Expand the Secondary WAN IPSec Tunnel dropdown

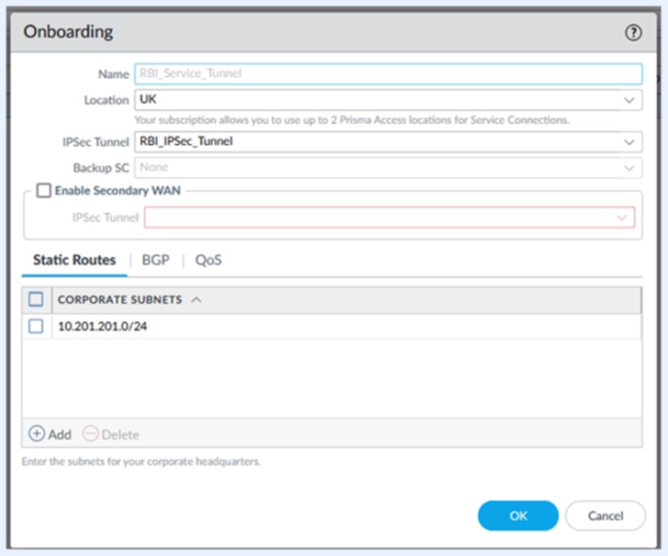pos(622,217)
